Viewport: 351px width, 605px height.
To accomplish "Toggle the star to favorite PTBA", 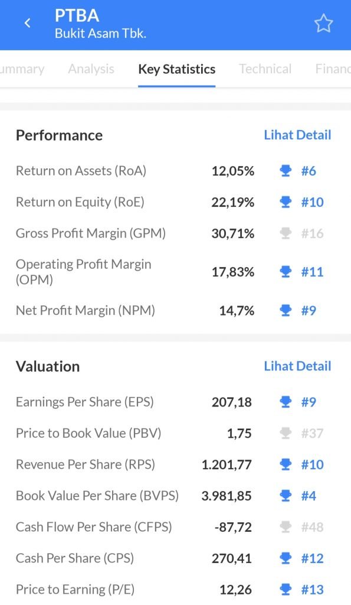I will pyautogui.click(x=323, y=24).
